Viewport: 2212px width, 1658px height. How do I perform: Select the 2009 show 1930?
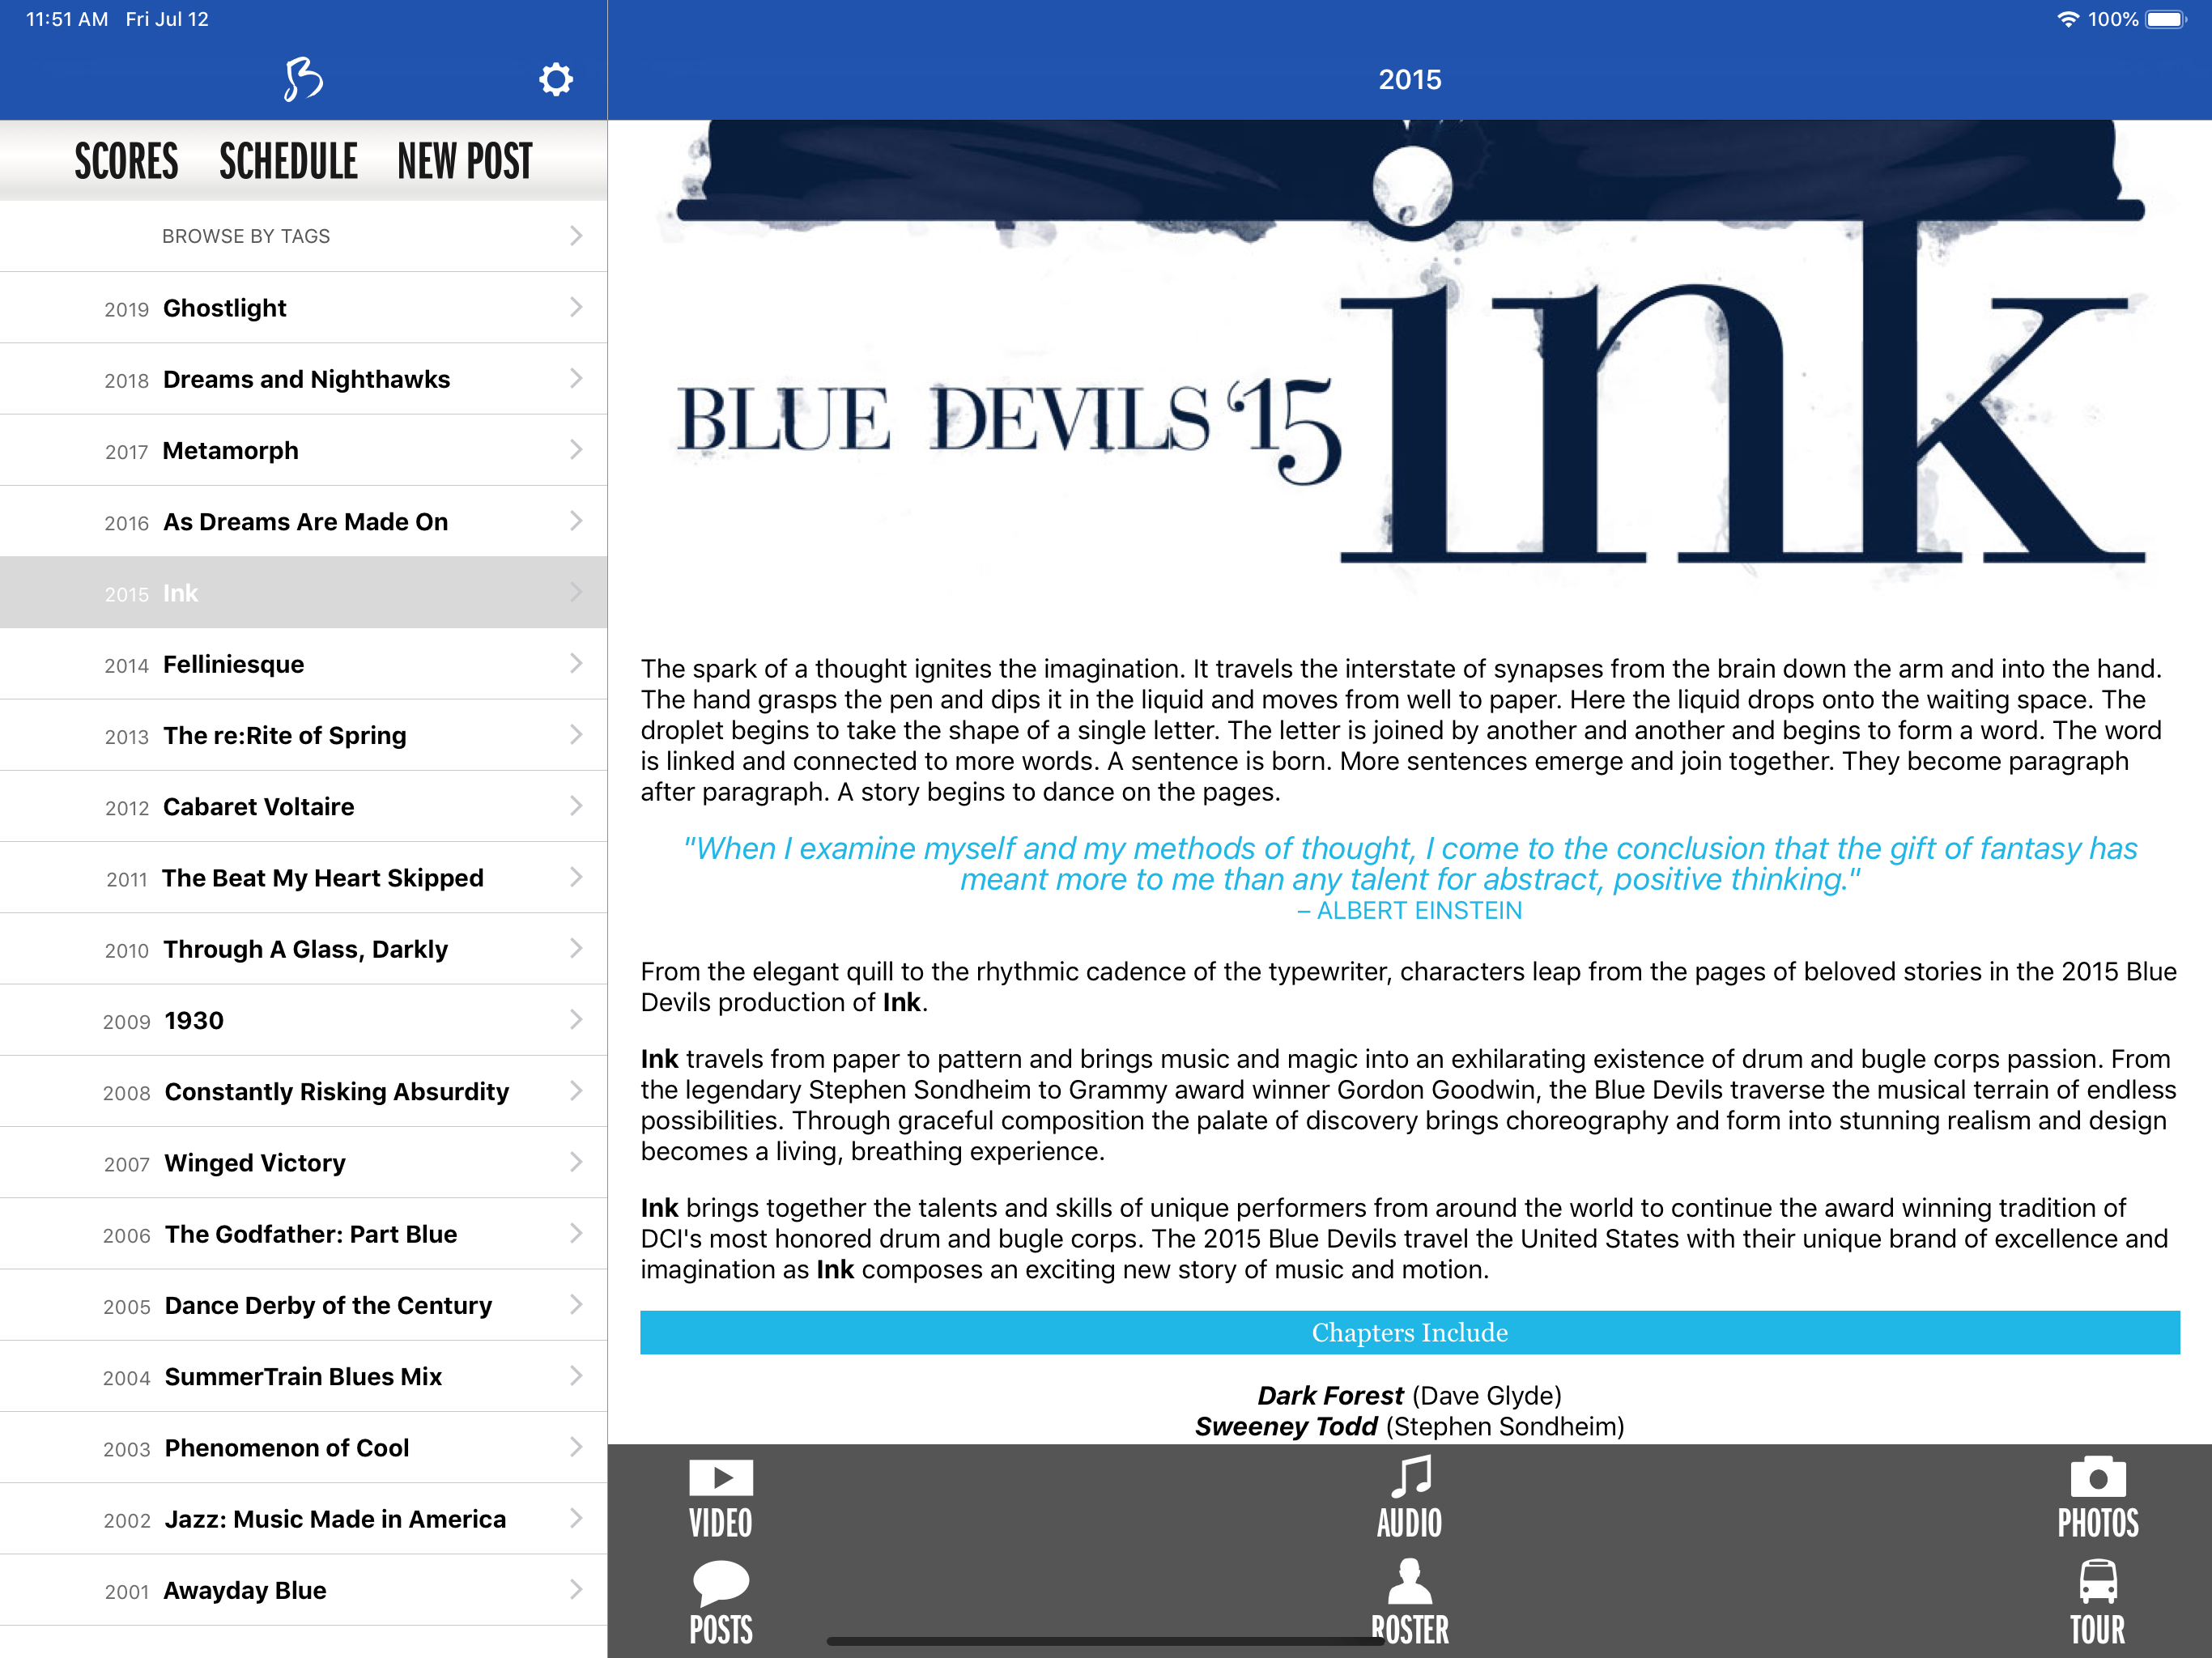pyautogui.click(x=303, y=1020)
